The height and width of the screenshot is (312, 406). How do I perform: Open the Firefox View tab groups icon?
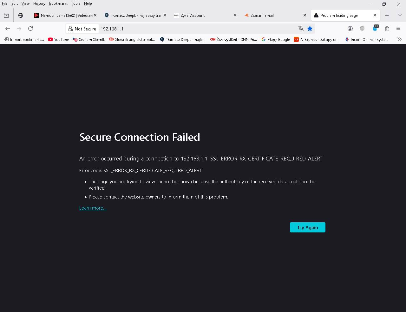[6, 15]
